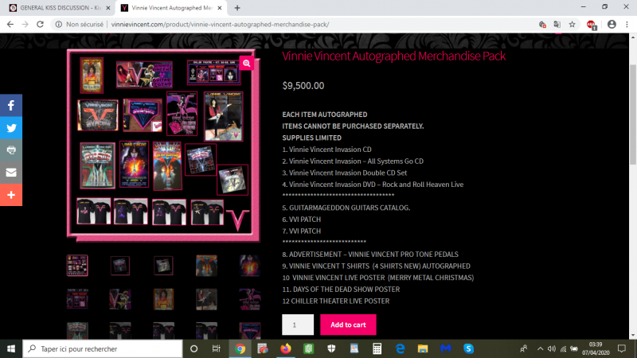This screenshot has width=637, height=358.
Task: Switch to GENERAL KISS DISCUSSION tab
Action: (x=54, y=7)
